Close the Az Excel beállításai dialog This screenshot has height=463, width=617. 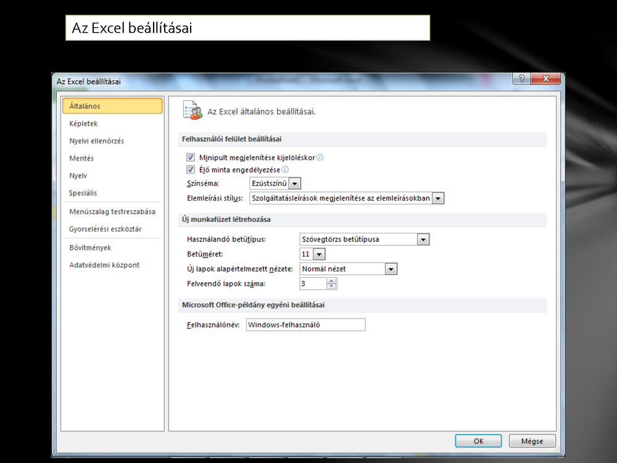(546, 78)
